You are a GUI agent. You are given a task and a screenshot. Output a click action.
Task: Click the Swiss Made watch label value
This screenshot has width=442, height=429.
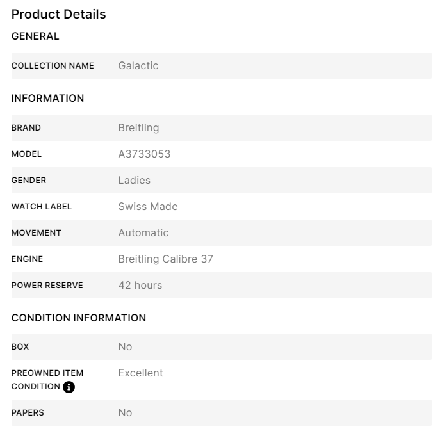147,206
